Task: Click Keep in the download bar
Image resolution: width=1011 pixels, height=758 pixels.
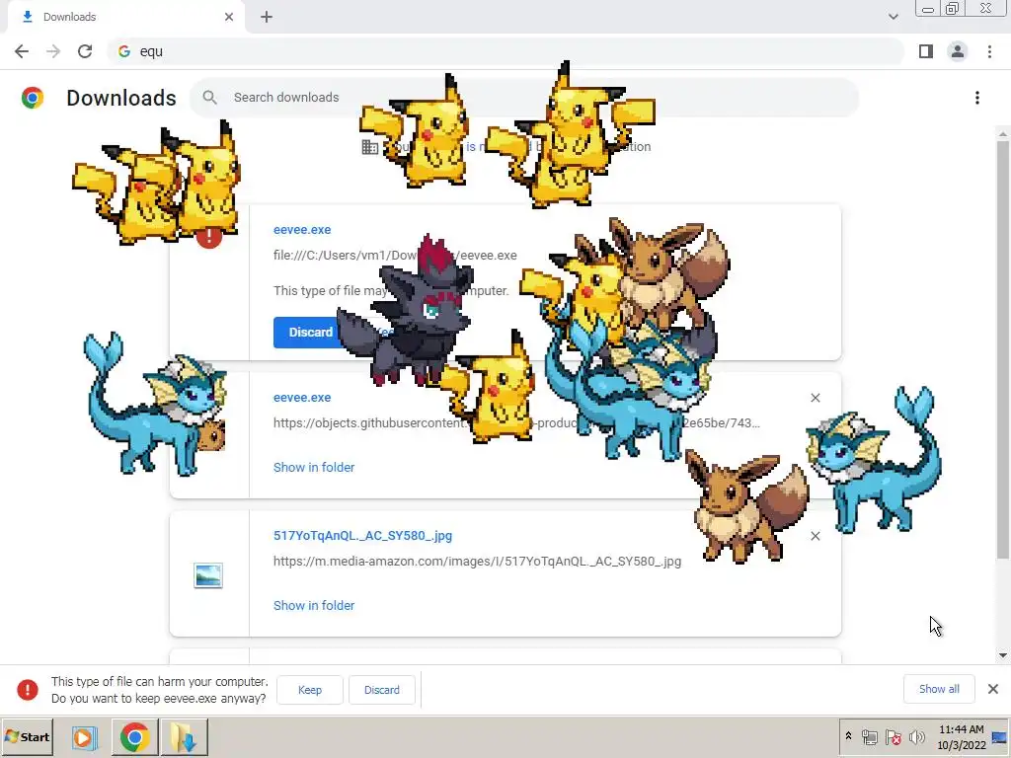Action: pos(309,690)
